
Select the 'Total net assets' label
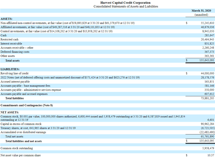[x=14, y=136]
